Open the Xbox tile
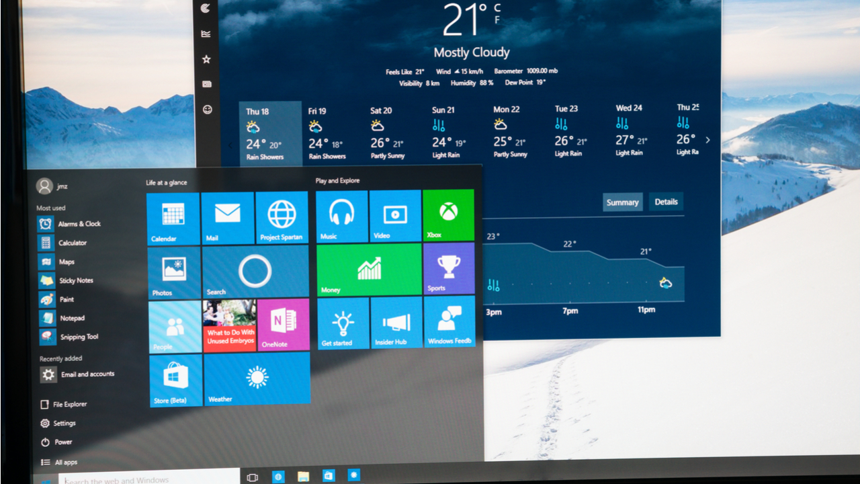Viewport: 860px width, 484px height. click(x=448, y=215)
